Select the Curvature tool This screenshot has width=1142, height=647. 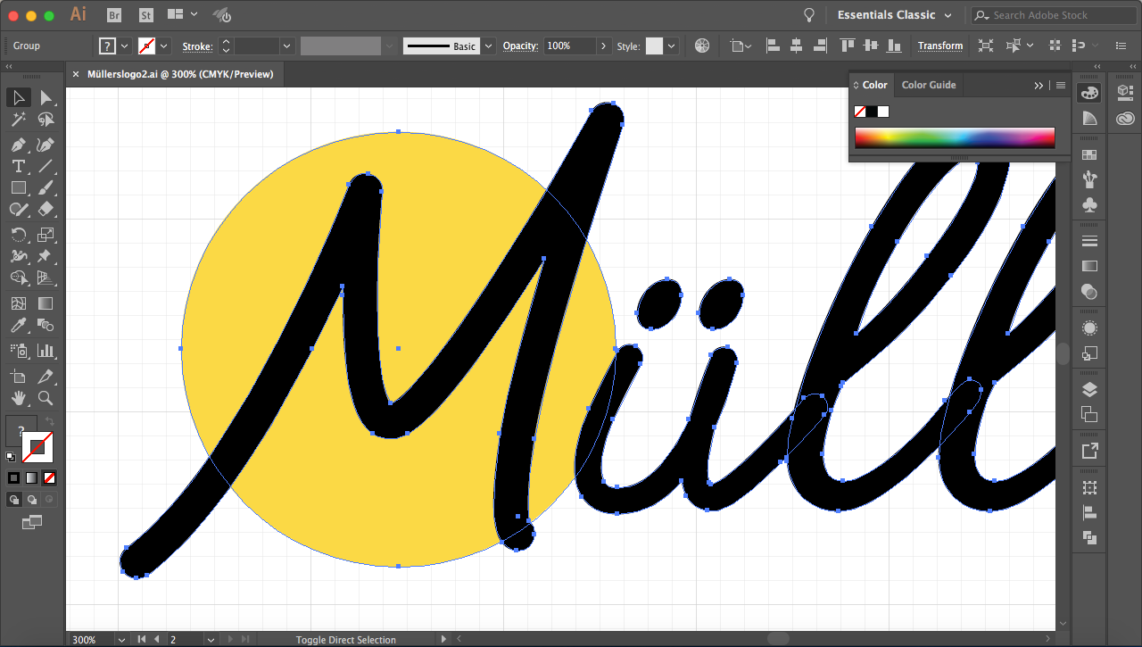tap(46, 145)
